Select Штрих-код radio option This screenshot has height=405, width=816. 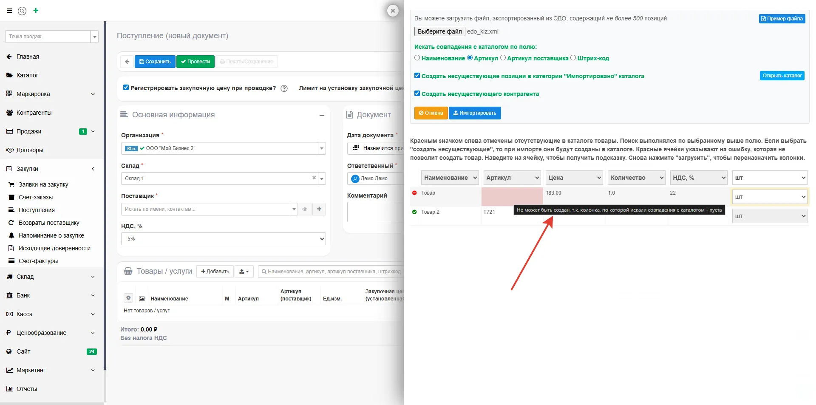point(573,58)
